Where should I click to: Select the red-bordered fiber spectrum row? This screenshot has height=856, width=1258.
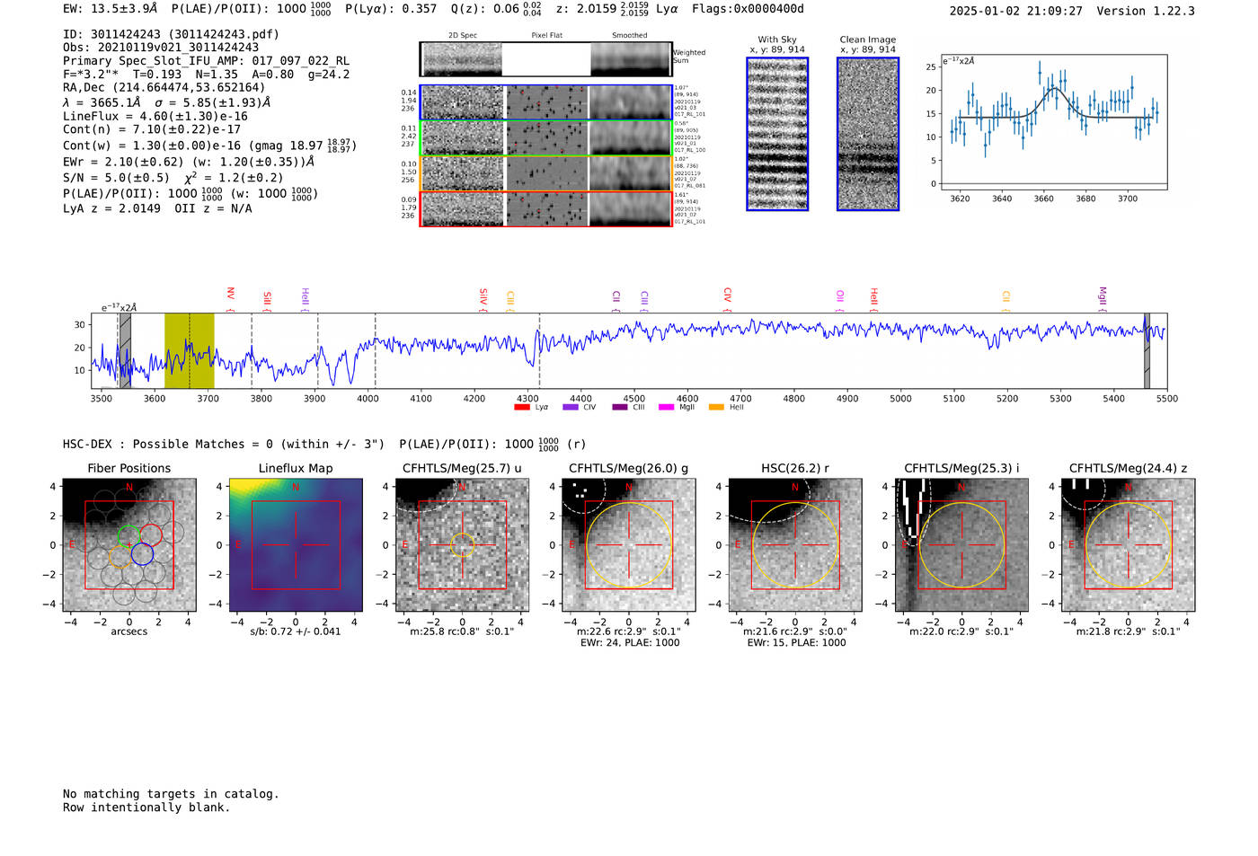point(546,208)
